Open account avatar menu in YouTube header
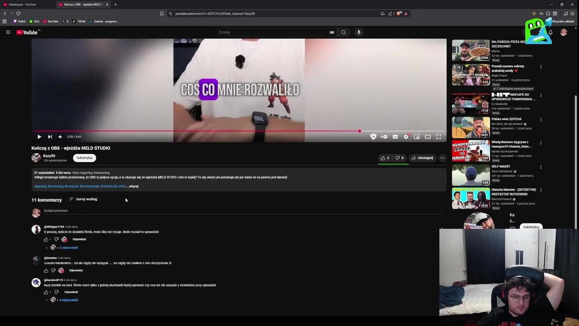 pyautogui.click(x=564, y=32)
